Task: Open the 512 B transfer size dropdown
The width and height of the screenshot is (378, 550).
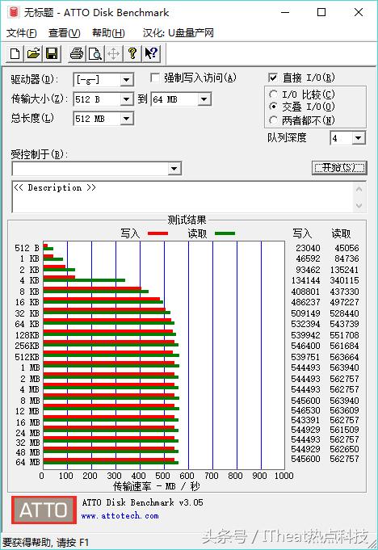Action: (126, 99)
